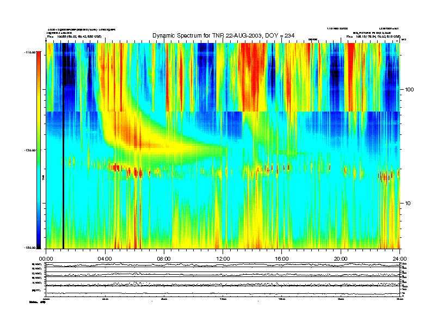Click the "16:00" time axis label
The width and height of the screenshot is (431, 333).
pyautogui.click(x=282, y=259)
